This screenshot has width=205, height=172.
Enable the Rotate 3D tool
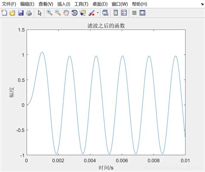tap(74, 13)
